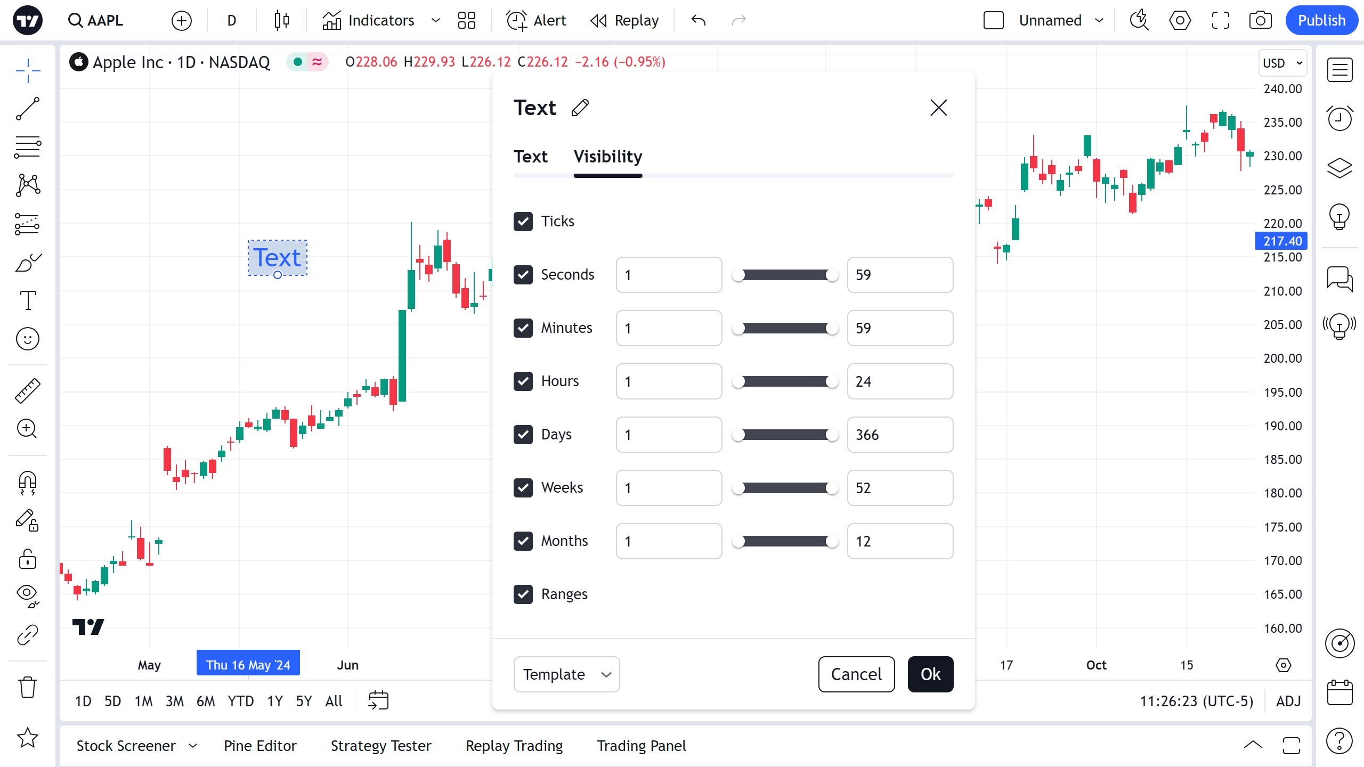Switch to the Text tab in dialog
This screenshot has width=1364, height=767.
531,157
